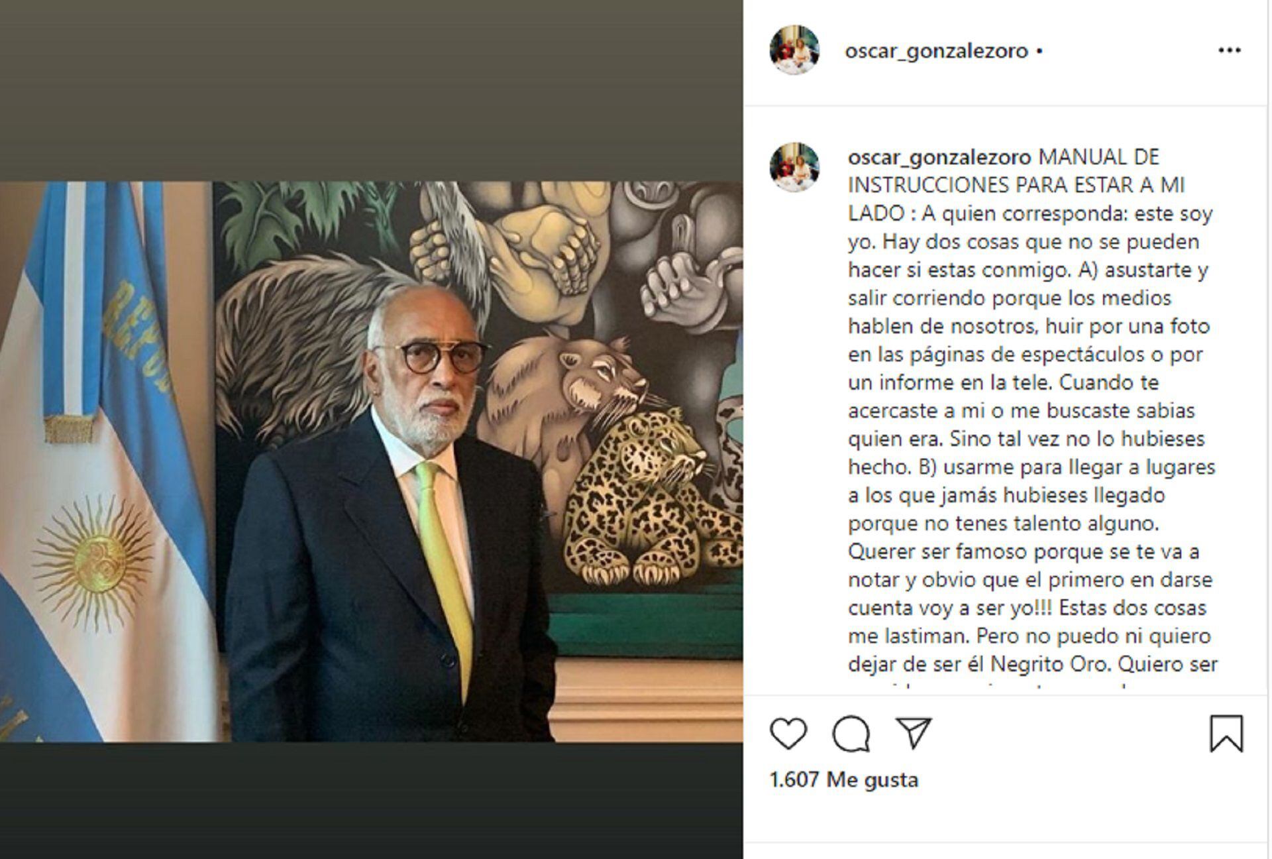This screenshot has width=1272, height=859.
Task: Open caption profile avatar
Action: coord(794,167)
